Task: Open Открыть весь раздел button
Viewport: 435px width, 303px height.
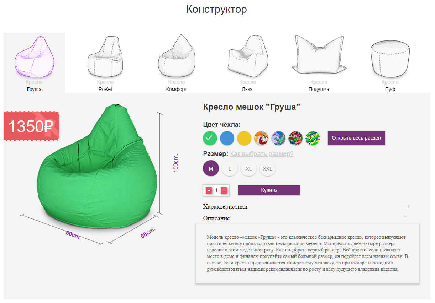Action: click(356, 138)
